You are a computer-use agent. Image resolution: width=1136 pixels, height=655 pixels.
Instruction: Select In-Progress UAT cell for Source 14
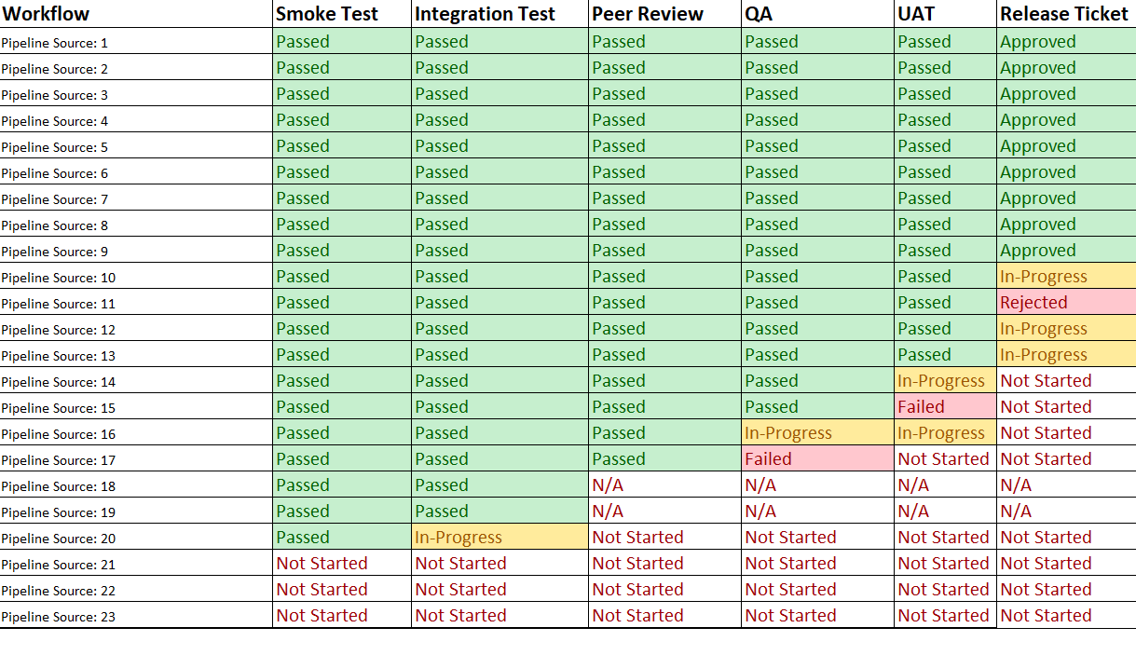tap(945, 380)
